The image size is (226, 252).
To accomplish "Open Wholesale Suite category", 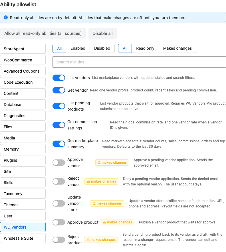I will [23, 238].
